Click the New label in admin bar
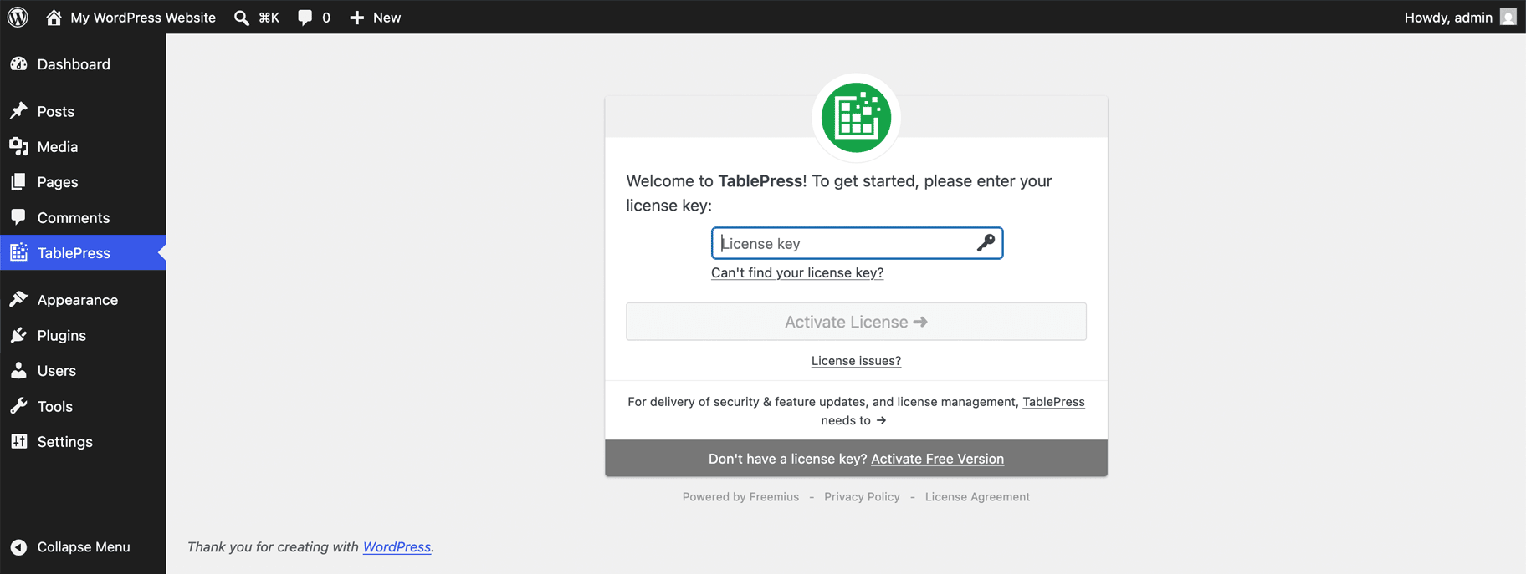The image size is (1526, 574). pos(387,18)
